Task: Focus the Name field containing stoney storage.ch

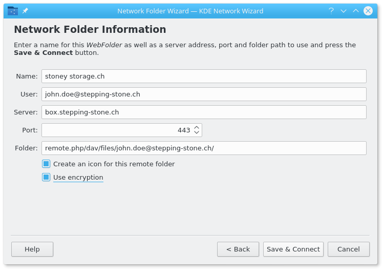Action: click(204, 76)
